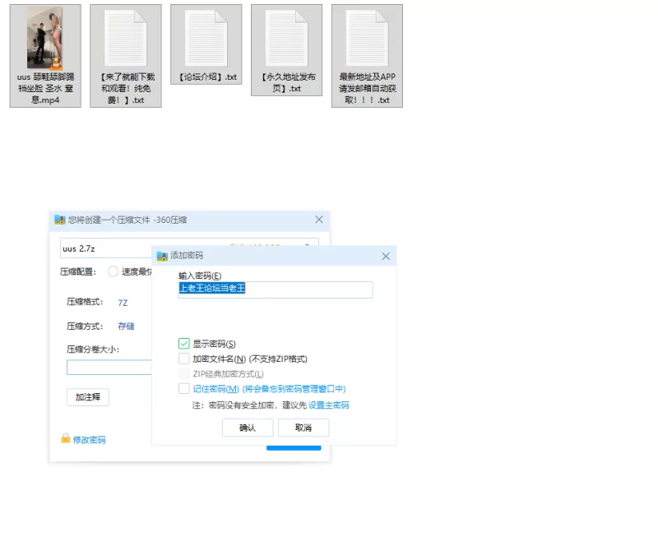Click the 360压缩 title bar icon

pyautogui.click(x=60, y=220)
